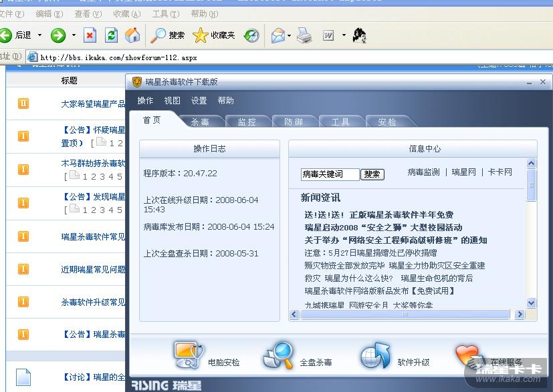Screen dimensions: 553x392
Task: Open the 收藏 menu in IE
Action: (126, 14)
